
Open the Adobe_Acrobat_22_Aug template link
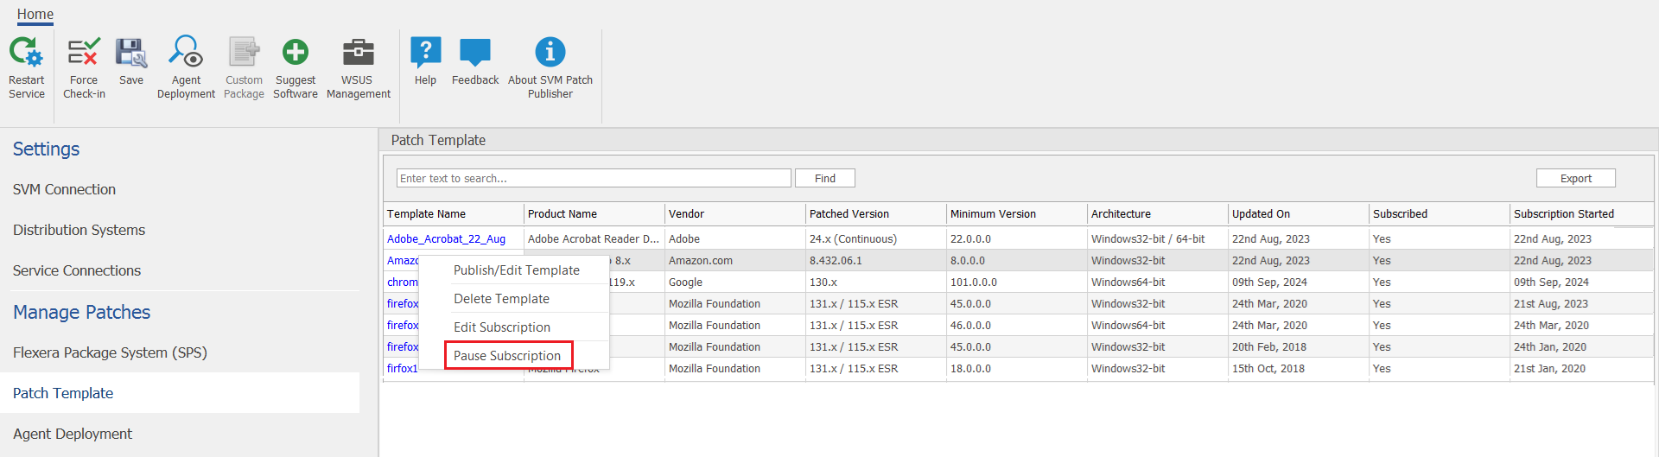446,239
